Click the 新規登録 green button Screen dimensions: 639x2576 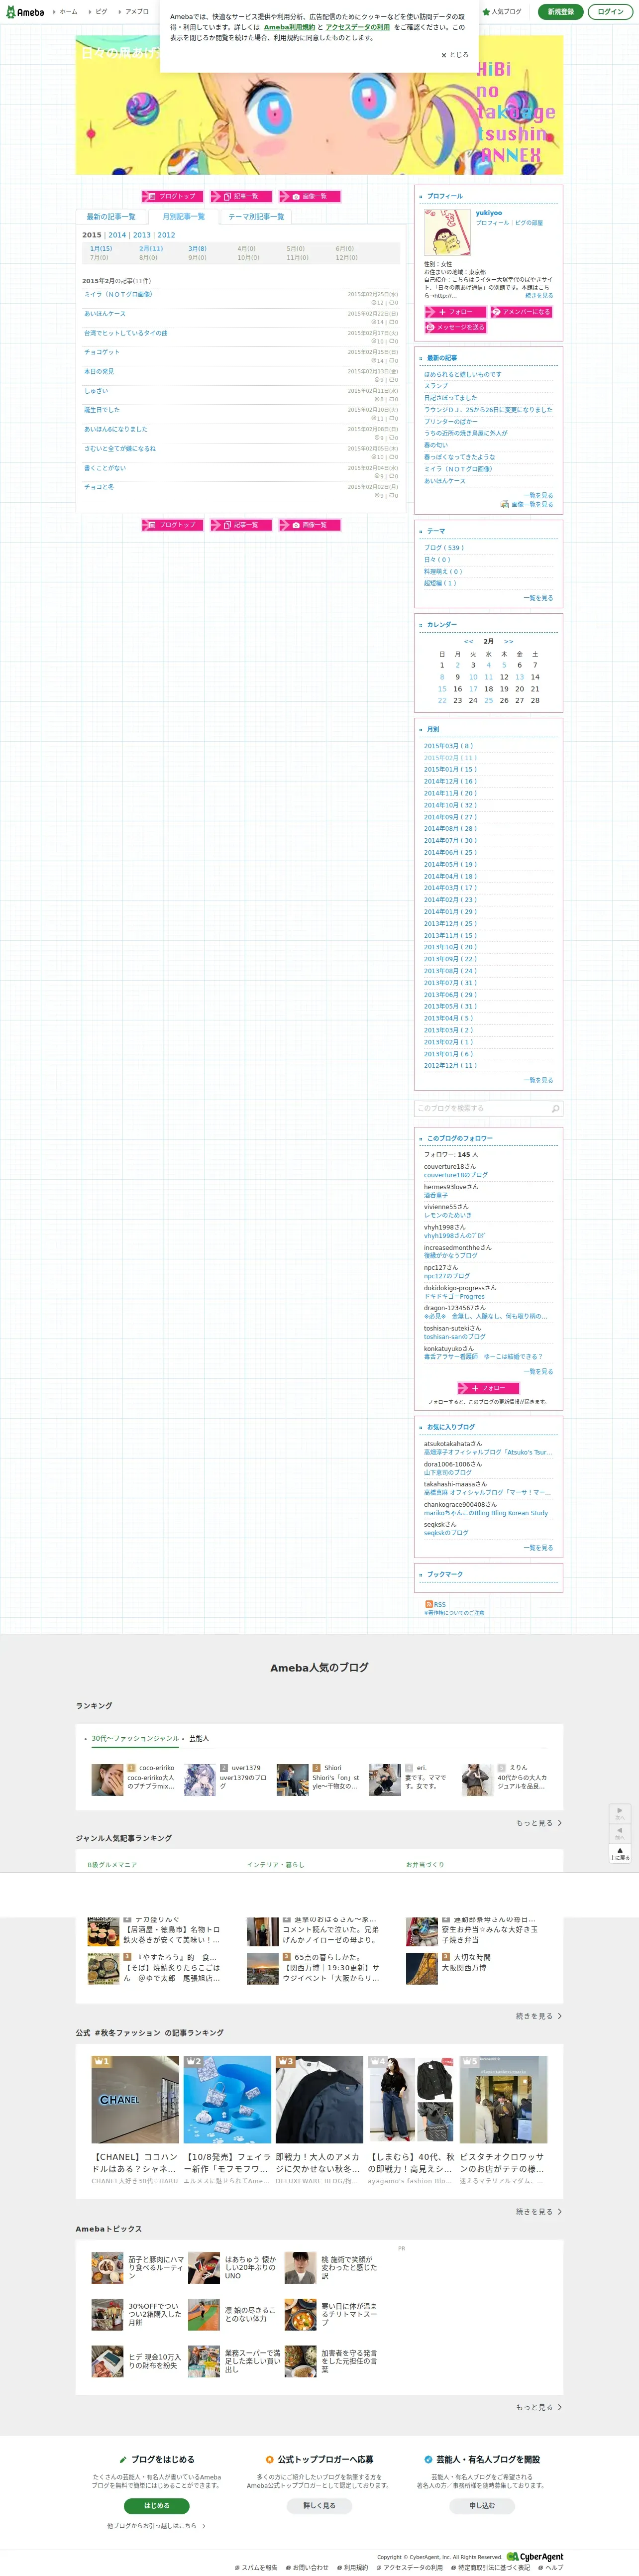click(x=561, y=12)
